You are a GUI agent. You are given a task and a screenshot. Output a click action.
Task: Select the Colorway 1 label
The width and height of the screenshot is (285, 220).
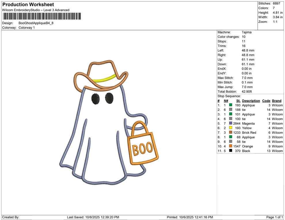pyautogui.click(x=27, y=28)
